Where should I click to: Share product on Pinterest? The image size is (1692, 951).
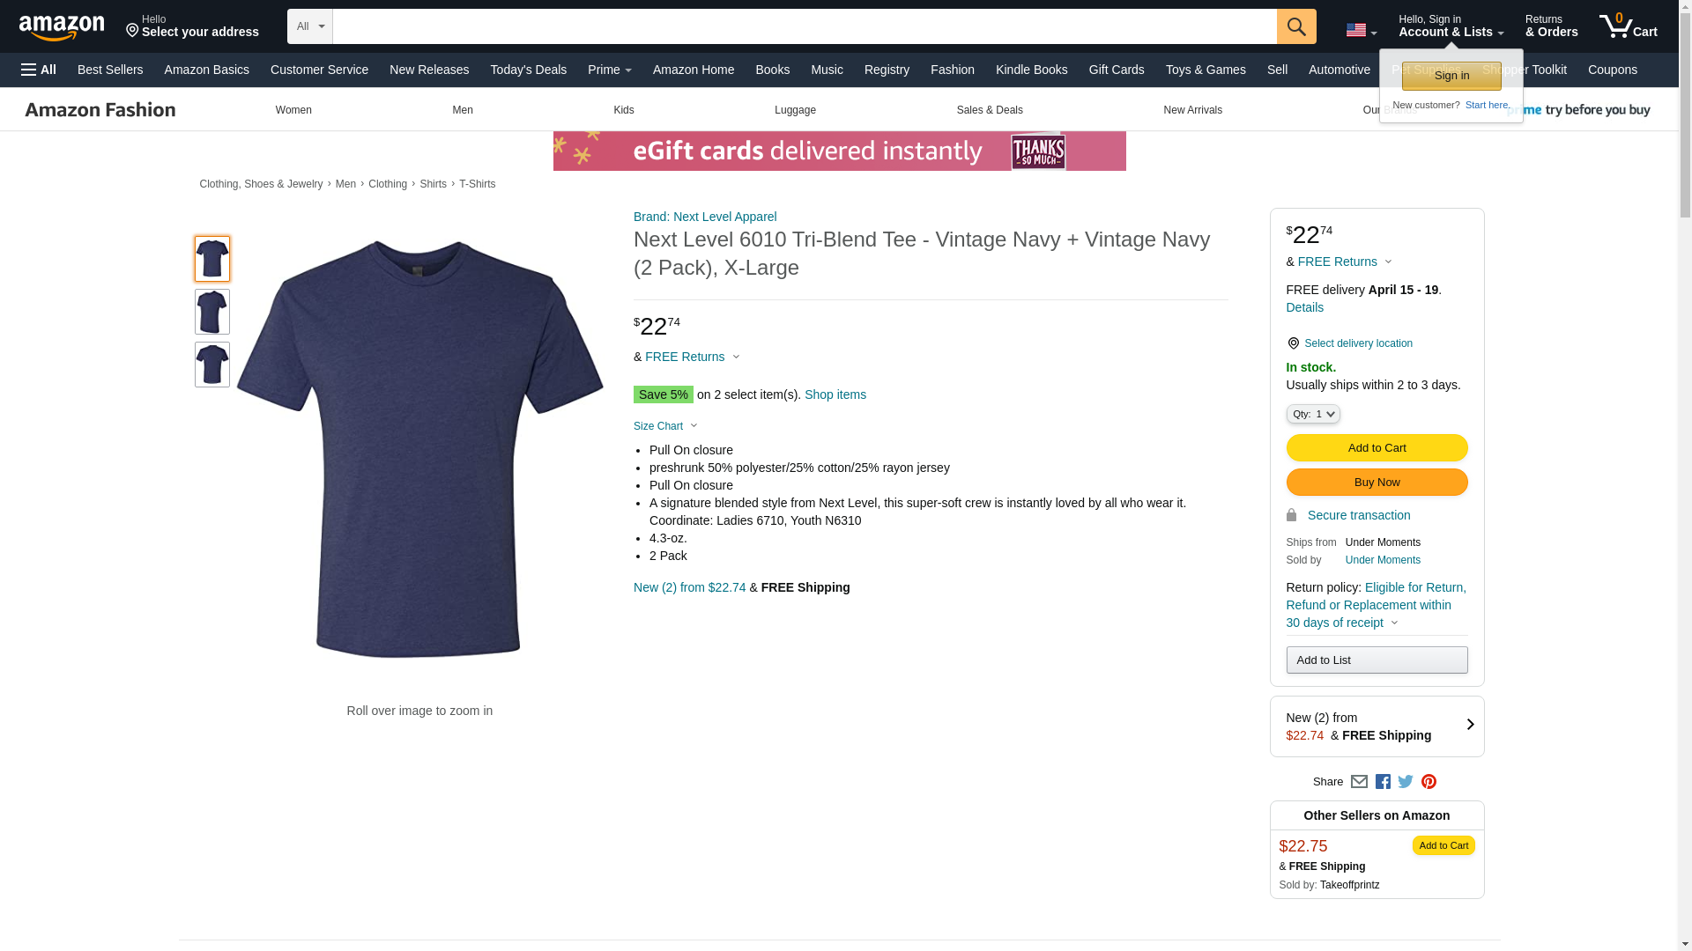tap(1429, 782)
